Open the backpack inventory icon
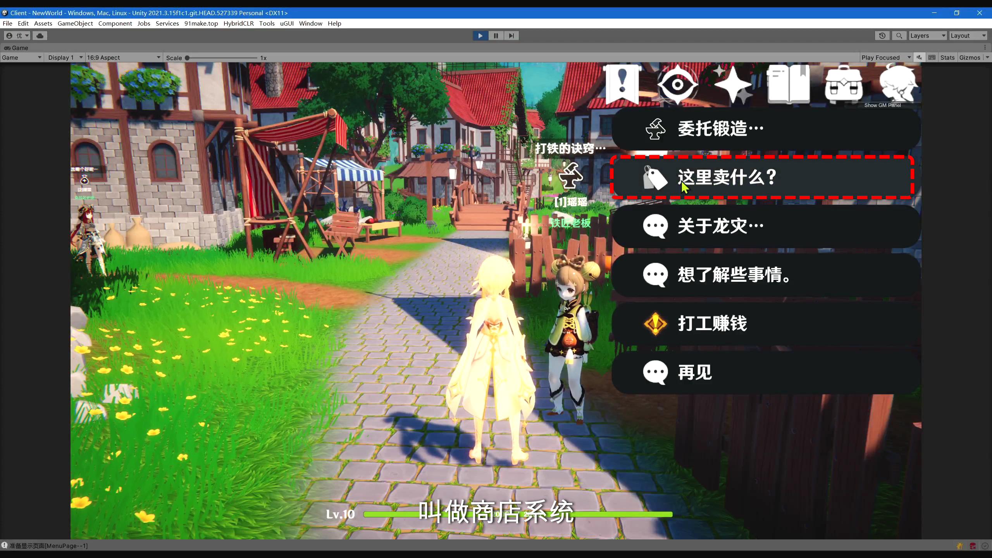Screen dimensions: 992x558 844,84
